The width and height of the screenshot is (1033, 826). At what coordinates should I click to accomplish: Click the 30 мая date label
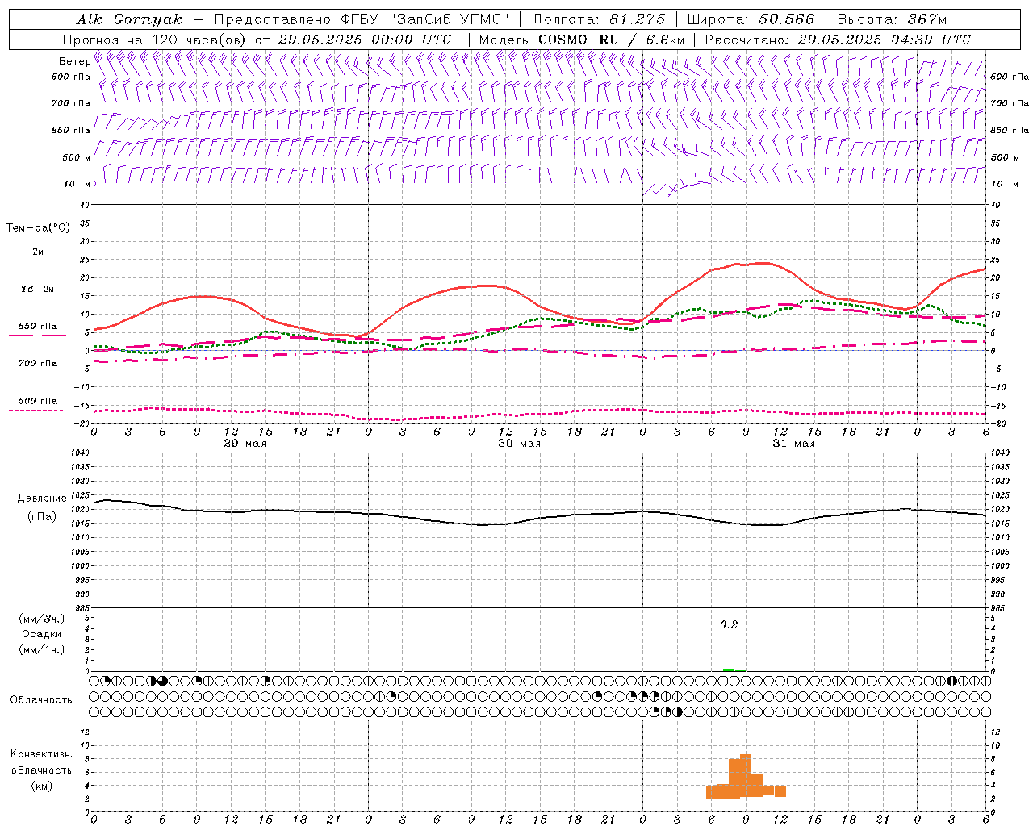pyautogui.click(x=519, y=444)
